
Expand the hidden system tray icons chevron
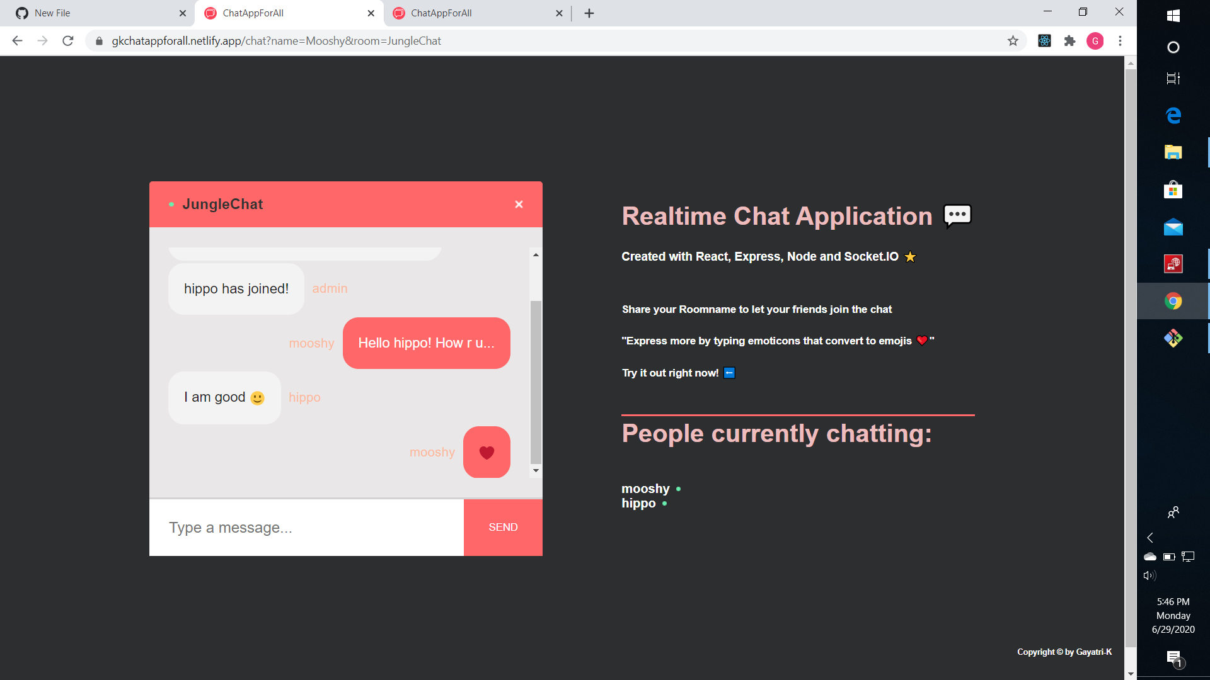pos(1150,538)
